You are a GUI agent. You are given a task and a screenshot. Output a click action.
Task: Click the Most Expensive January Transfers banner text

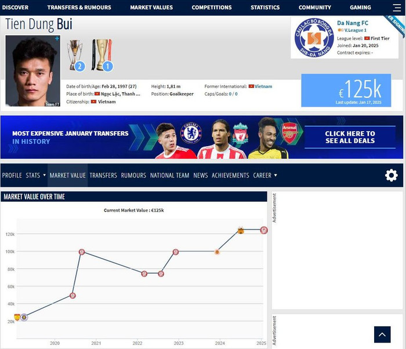pyautogui.click(x=70, y=137)
